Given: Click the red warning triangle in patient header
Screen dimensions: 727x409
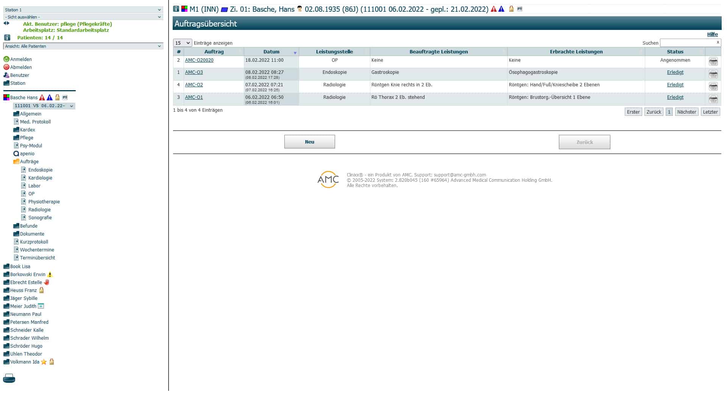Looking at the screenshot, I should click(493, 9).
